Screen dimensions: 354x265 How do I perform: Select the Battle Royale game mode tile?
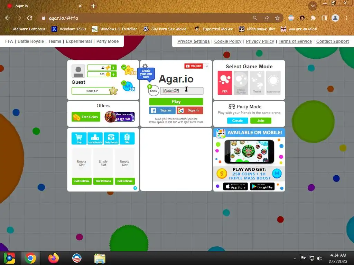tap(241, 83)
